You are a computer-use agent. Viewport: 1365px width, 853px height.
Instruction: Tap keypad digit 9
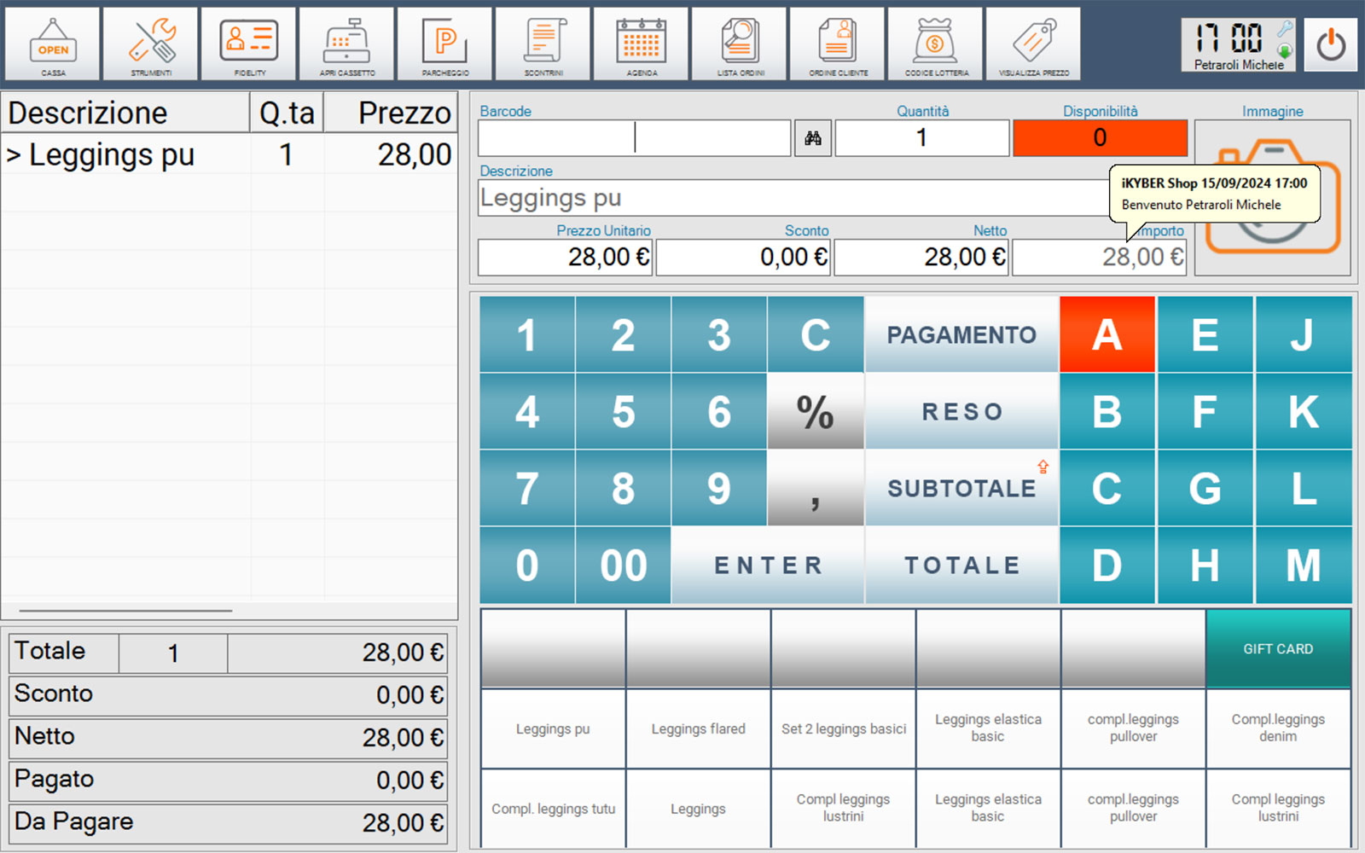pyautogui.click(x=719, y=488)
